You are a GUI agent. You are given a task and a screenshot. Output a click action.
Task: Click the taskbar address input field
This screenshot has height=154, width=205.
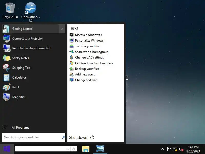click(x=40, y=149)
